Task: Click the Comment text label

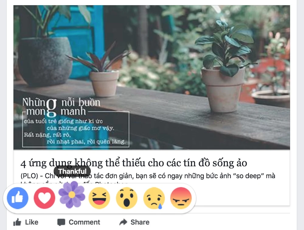Action: 84,222
